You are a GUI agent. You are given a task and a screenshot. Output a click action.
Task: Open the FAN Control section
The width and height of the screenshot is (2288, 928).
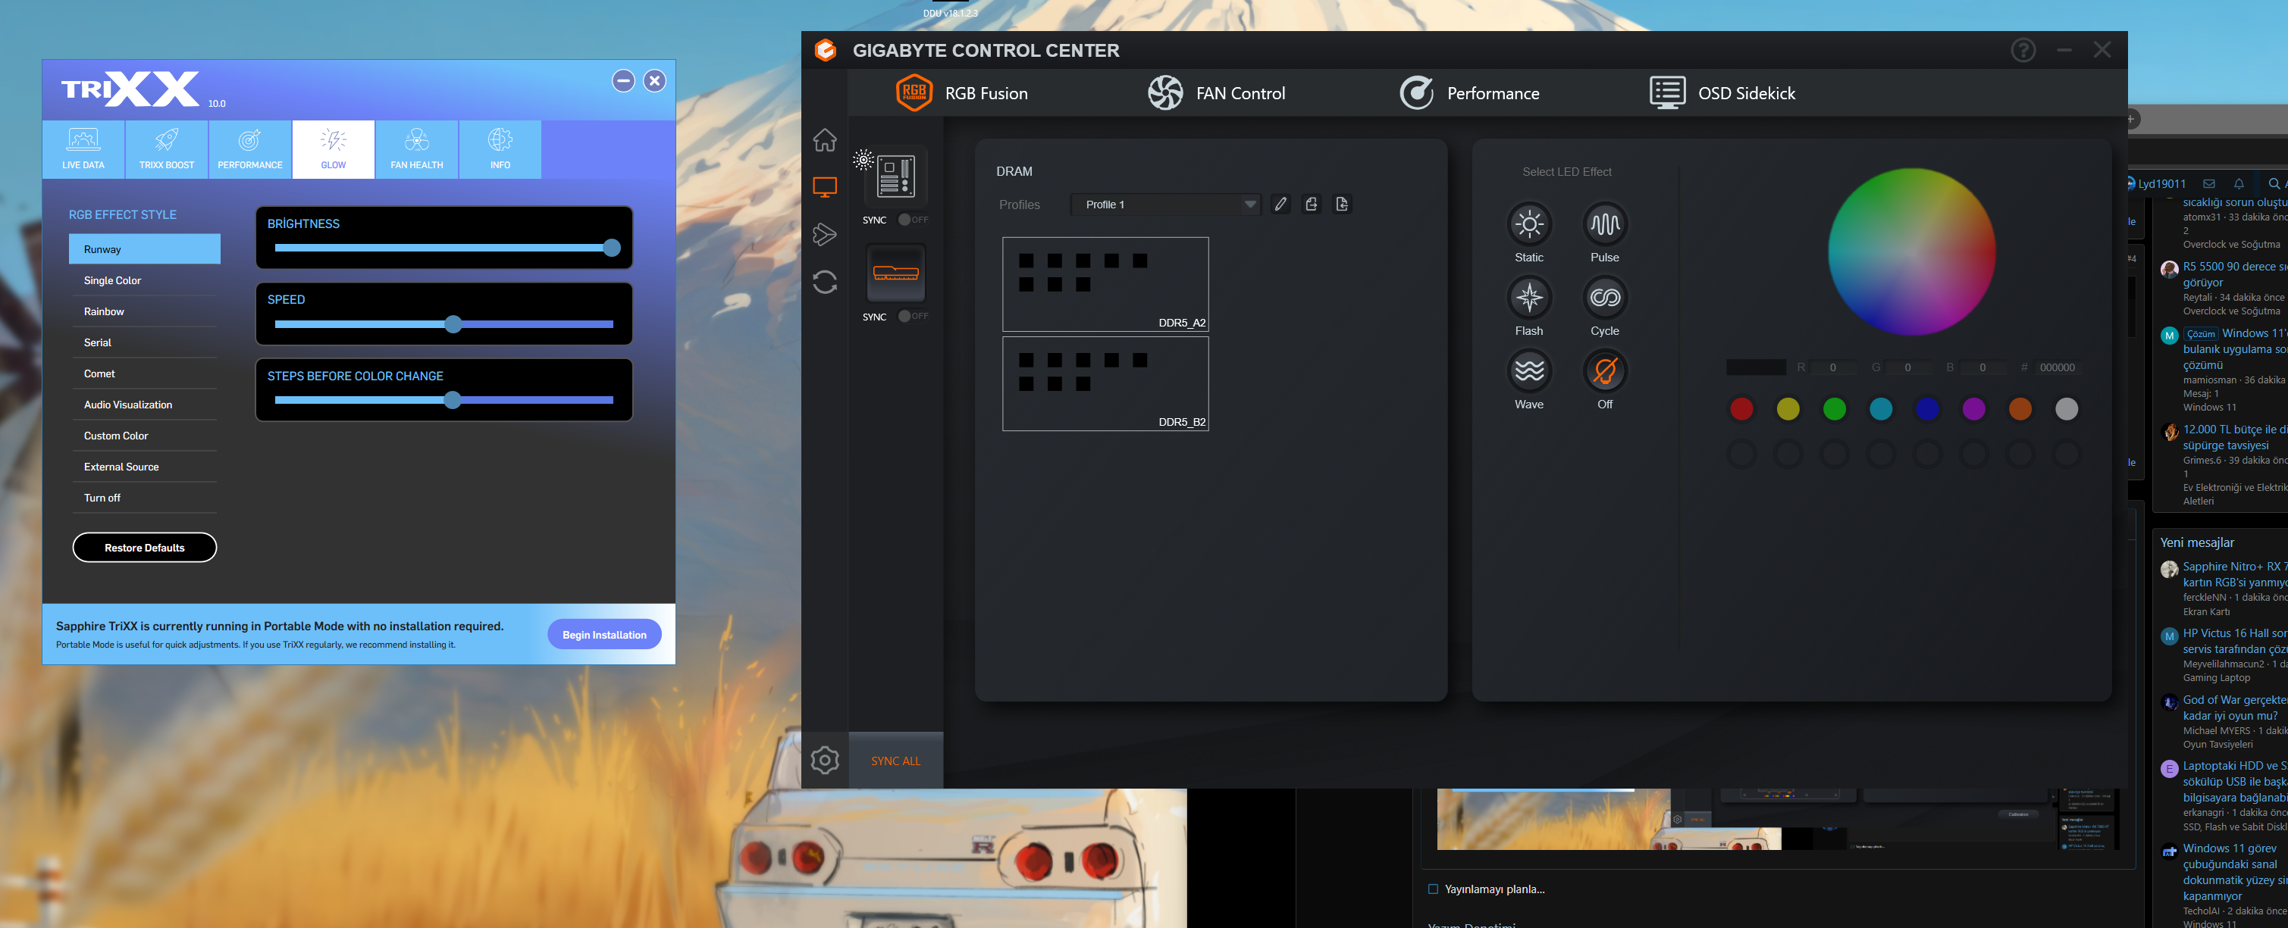[1216, 93]
